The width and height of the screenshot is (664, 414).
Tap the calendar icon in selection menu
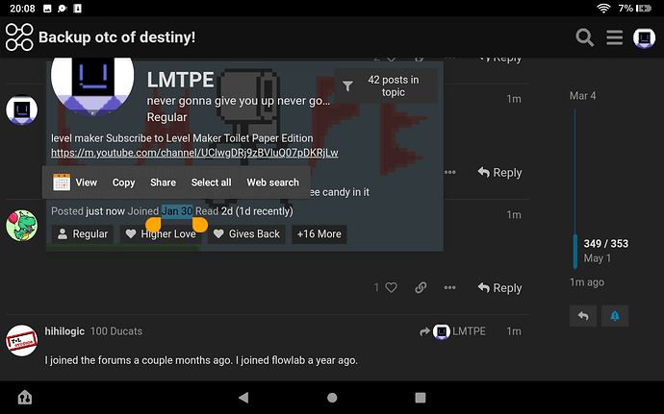[x=62, y=183]
